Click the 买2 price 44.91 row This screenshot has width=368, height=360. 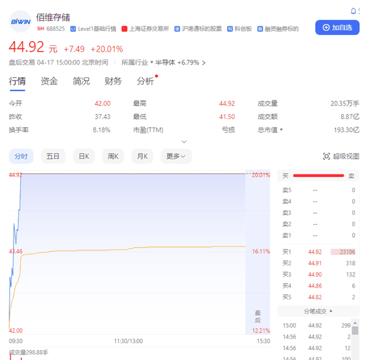pos(318,263)
